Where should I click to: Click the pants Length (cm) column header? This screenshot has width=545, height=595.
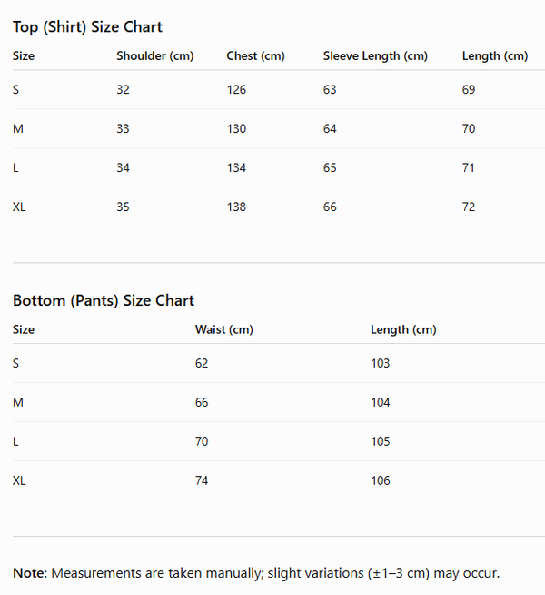point(403,329)
